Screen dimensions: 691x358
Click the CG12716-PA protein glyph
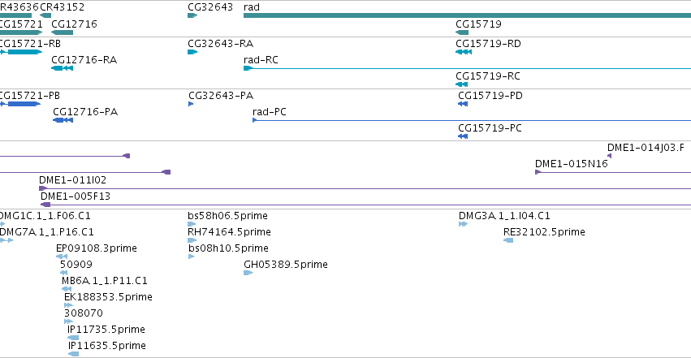tap(63, 120)
